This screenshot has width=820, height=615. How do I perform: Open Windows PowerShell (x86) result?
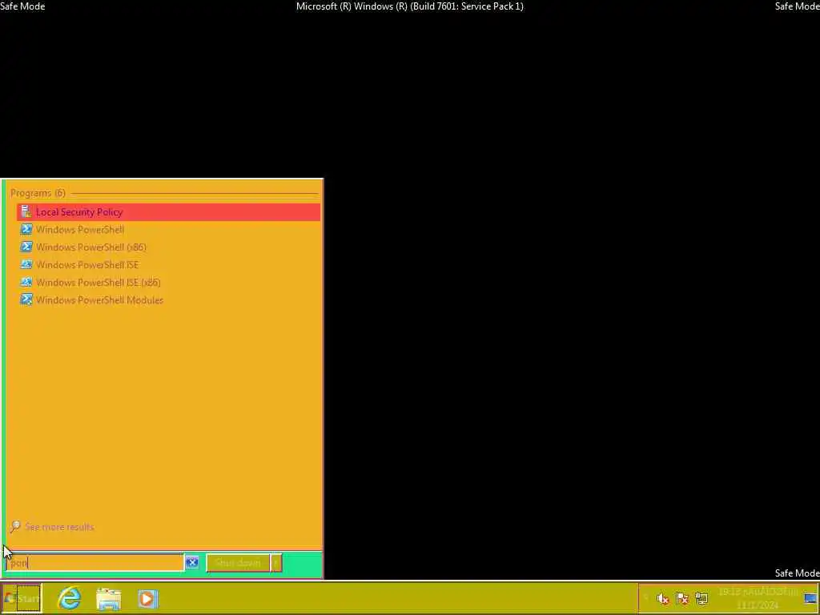(168, 247)
